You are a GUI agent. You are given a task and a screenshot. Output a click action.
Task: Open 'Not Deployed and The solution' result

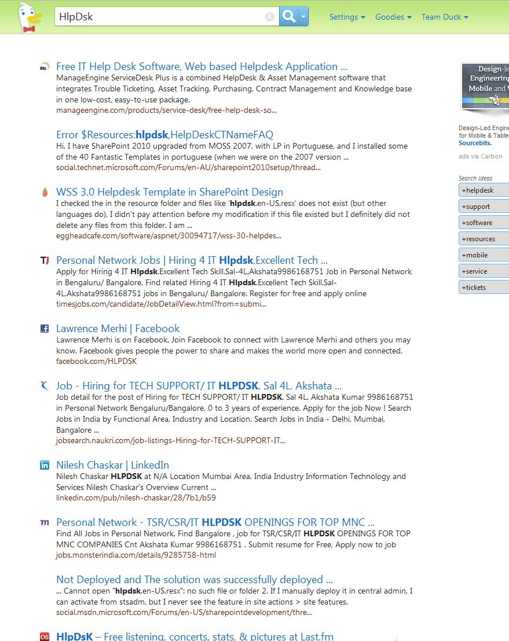(x=195, y=579)
